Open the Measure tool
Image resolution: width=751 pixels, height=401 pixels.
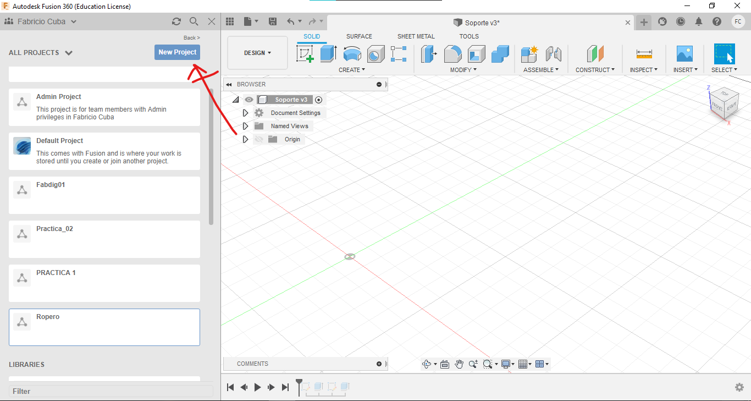click(644, 54)
